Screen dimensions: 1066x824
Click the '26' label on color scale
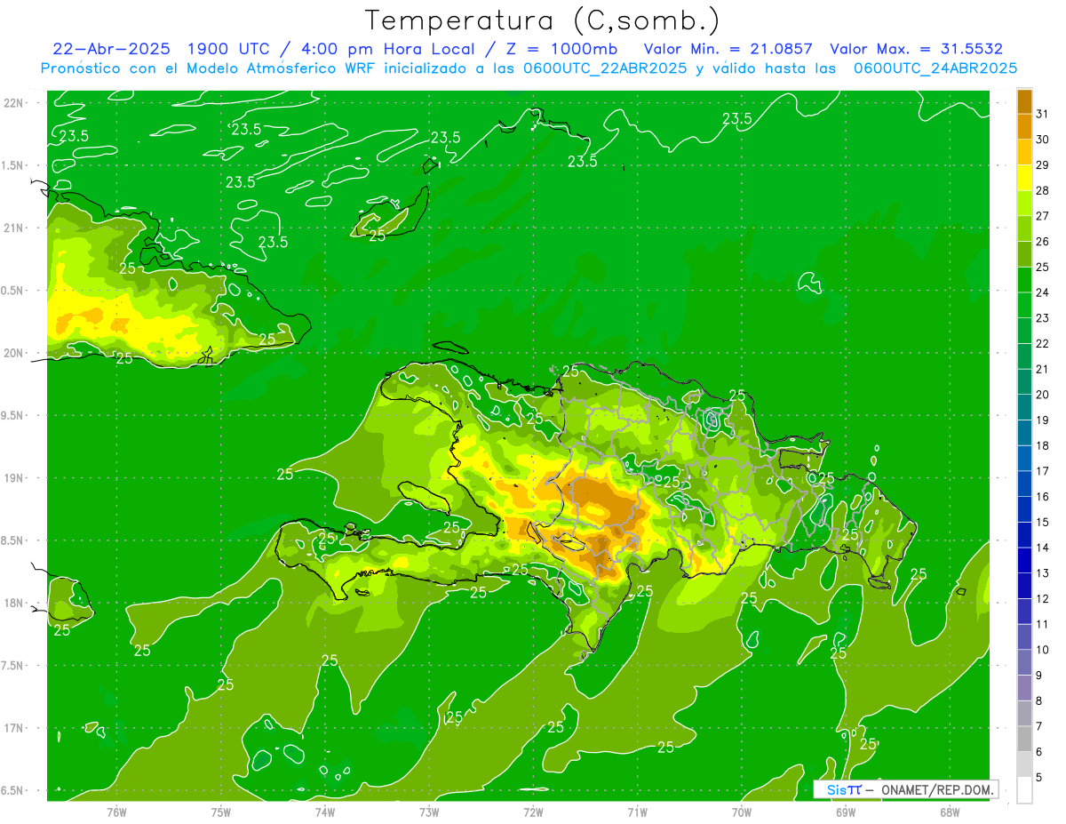pyautogui.click(x=1042, y=241)
